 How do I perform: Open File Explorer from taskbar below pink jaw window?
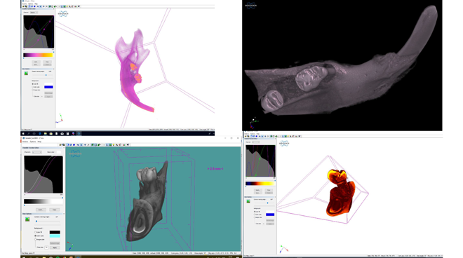(x=46, y=134)
